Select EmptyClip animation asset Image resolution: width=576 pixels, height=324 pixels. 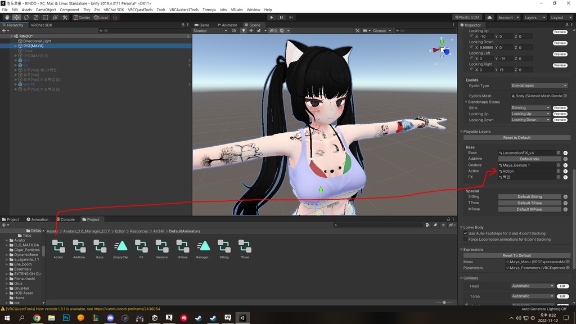click(x=120, y=249)
